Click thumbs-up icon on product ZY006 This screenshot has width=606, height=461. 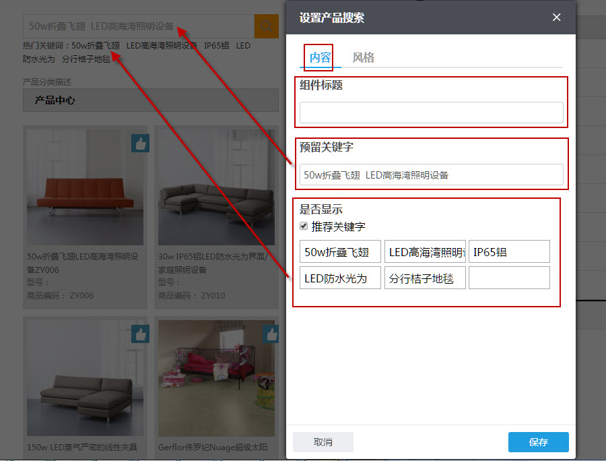click(x=140, y=143)
